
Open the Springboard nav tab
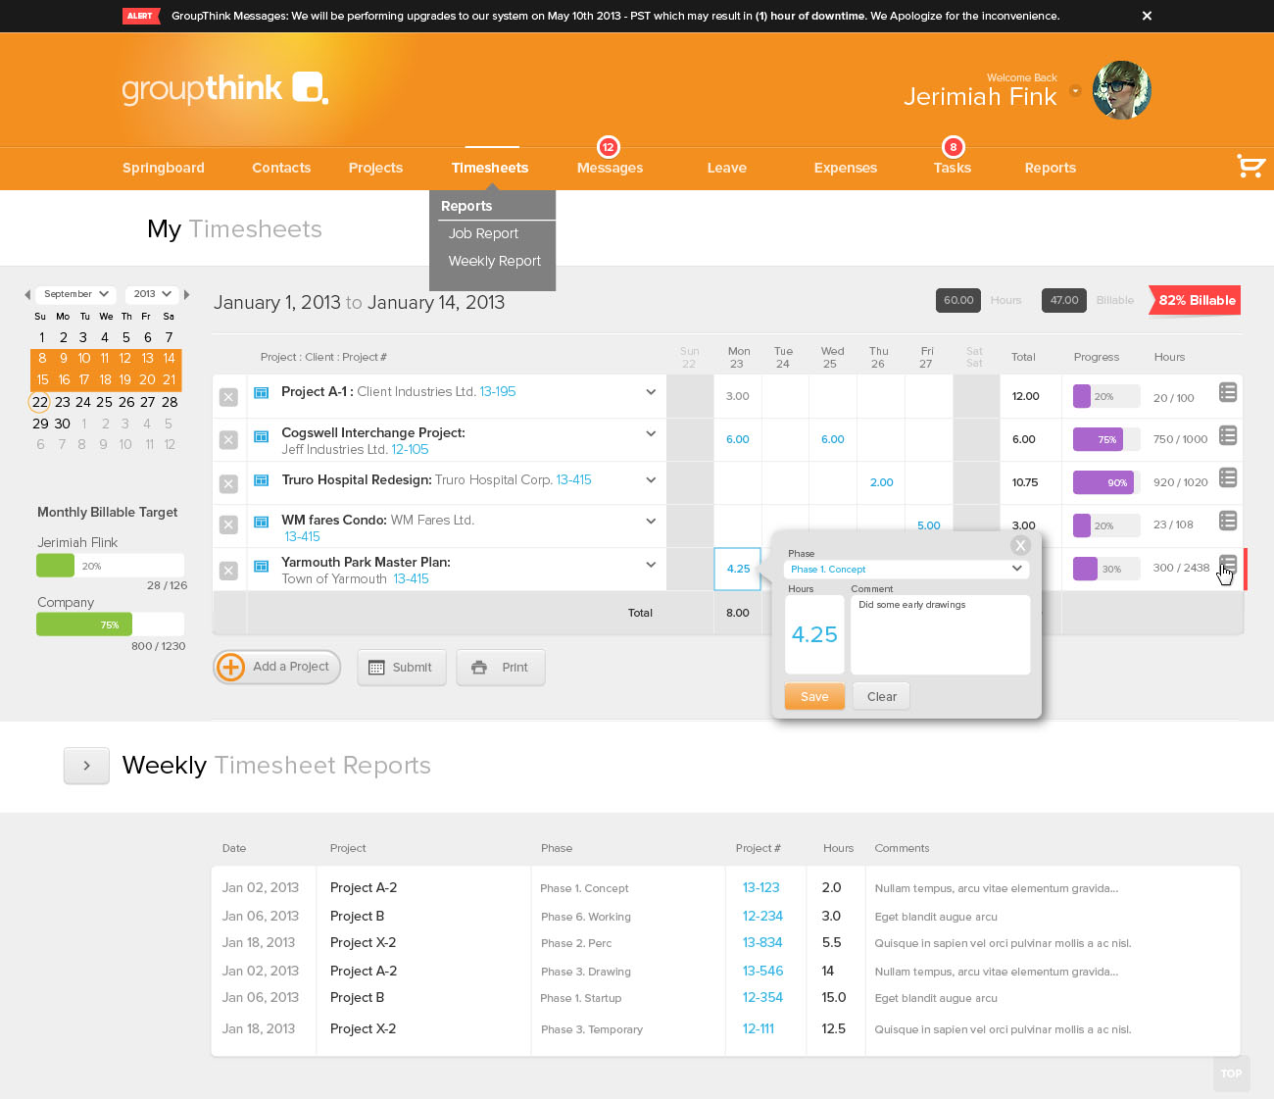tap(164, 168)
